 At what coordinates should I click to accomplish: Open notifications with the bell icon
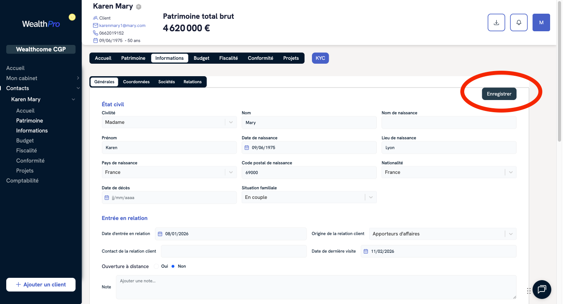tap(519, 23)
